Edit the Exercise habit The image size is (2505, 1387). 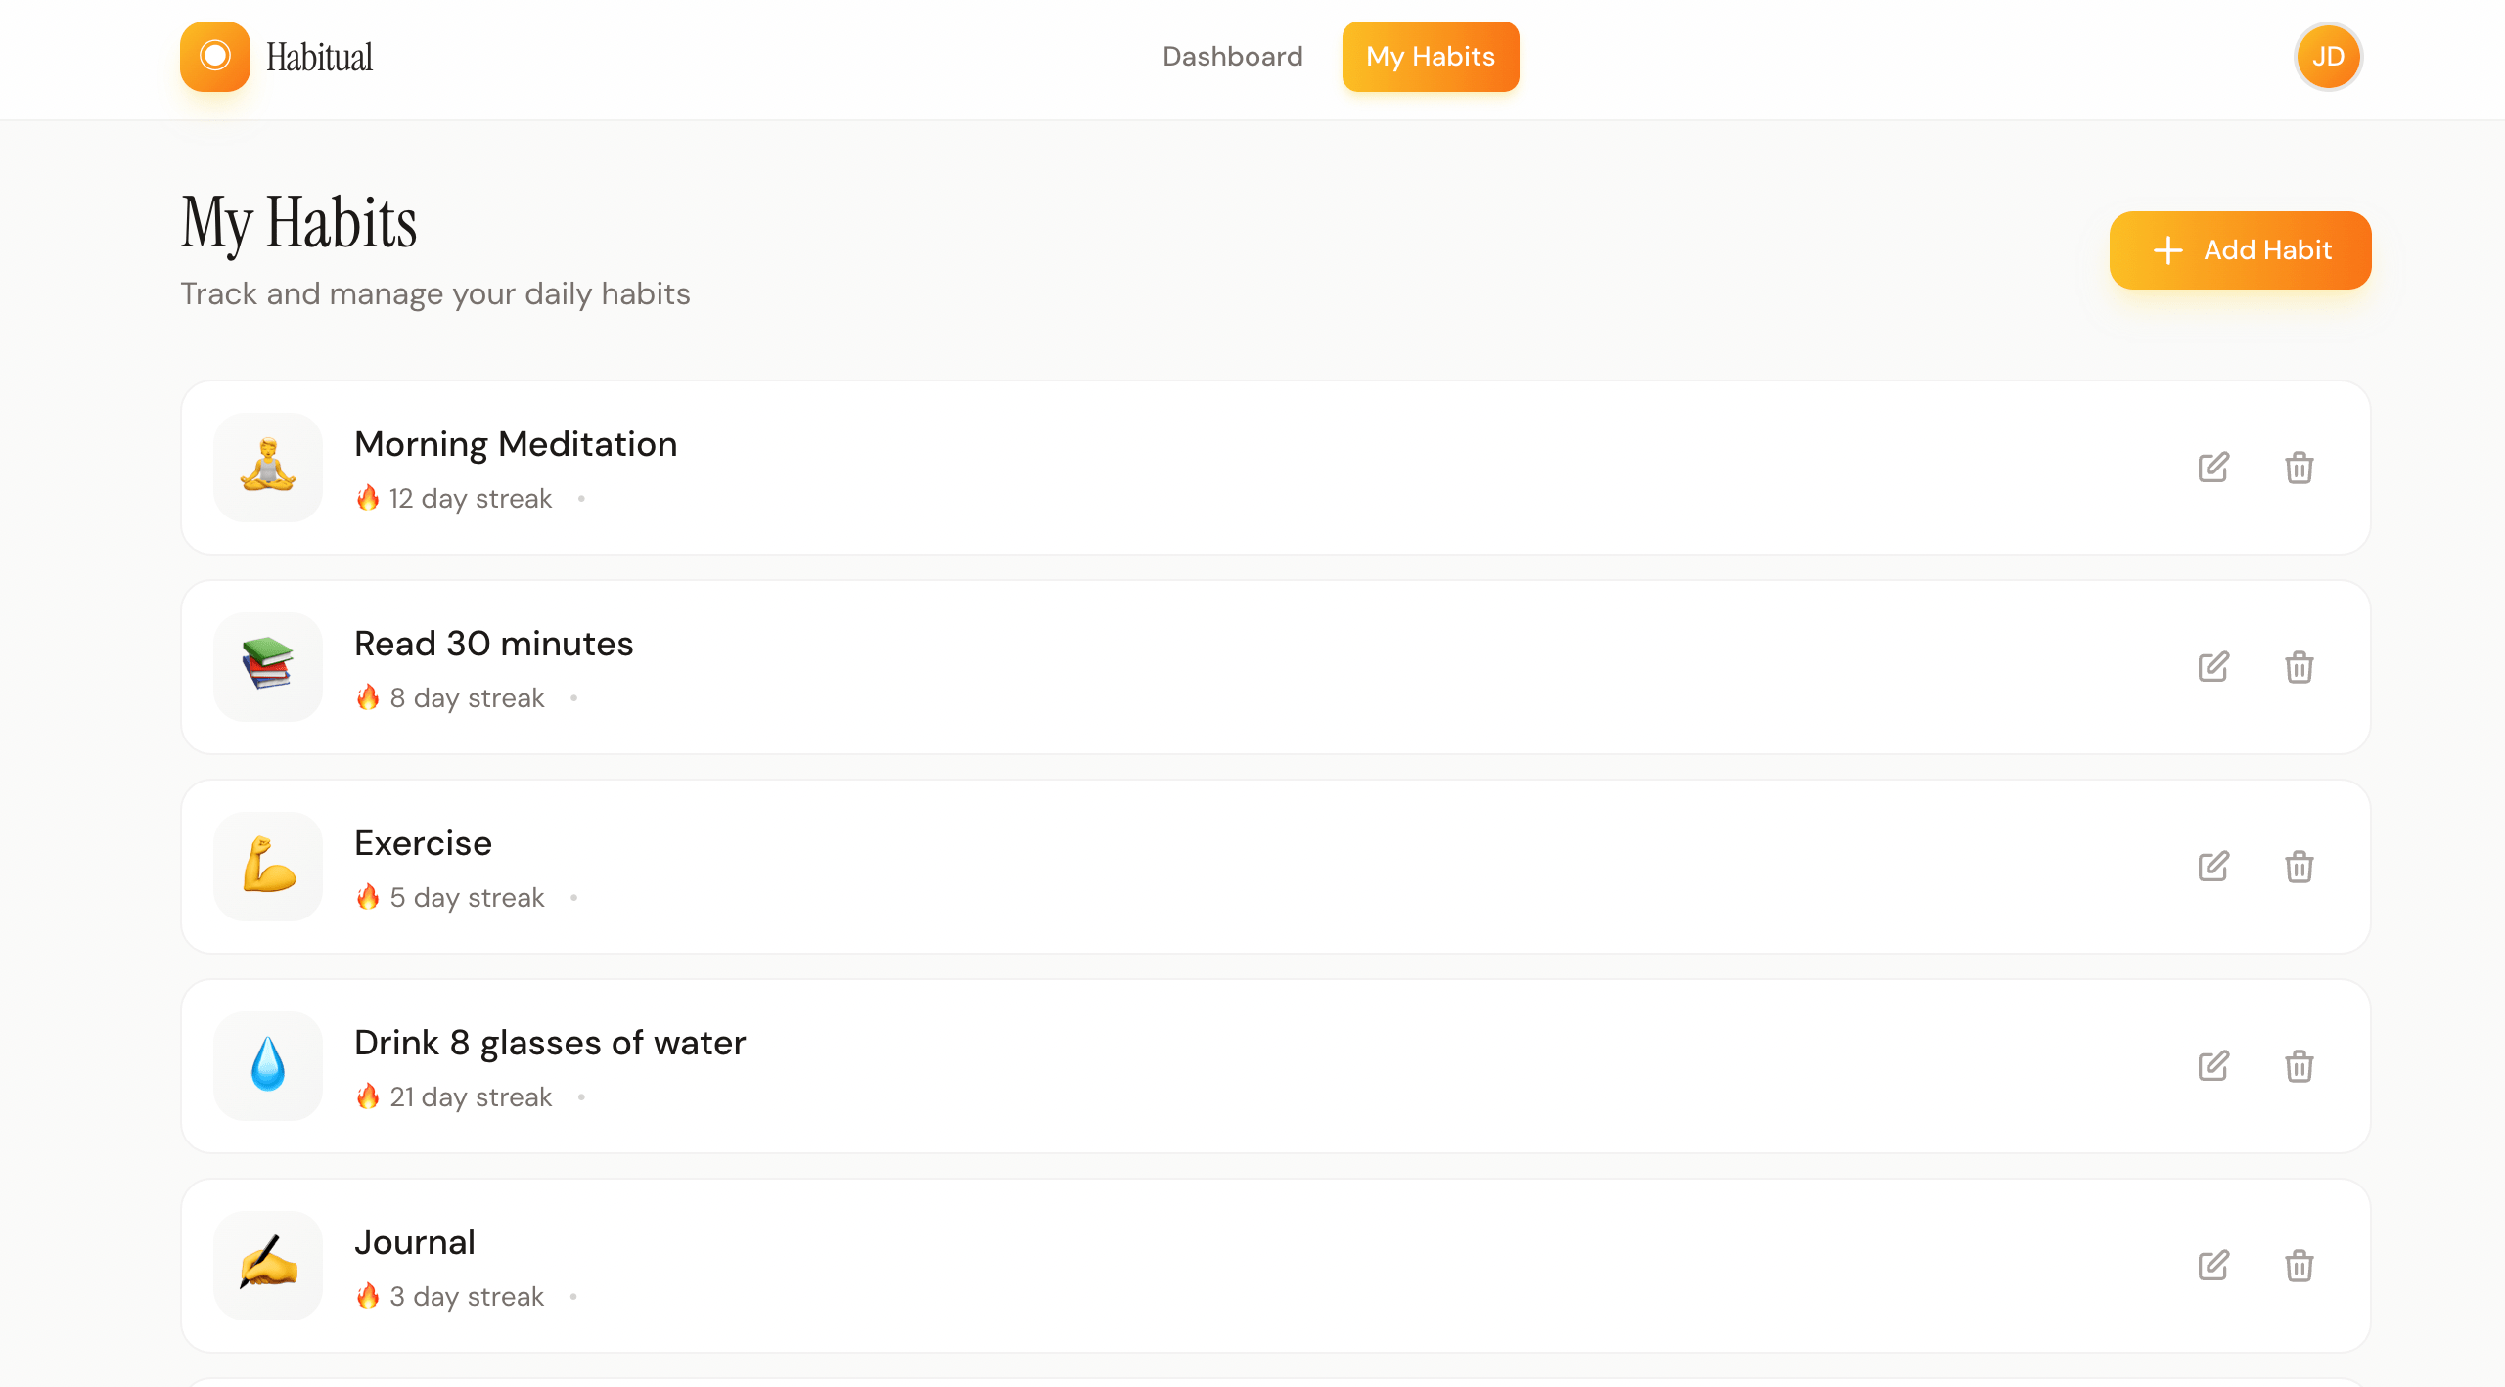pyautogui.click(x=2213, y=867)
